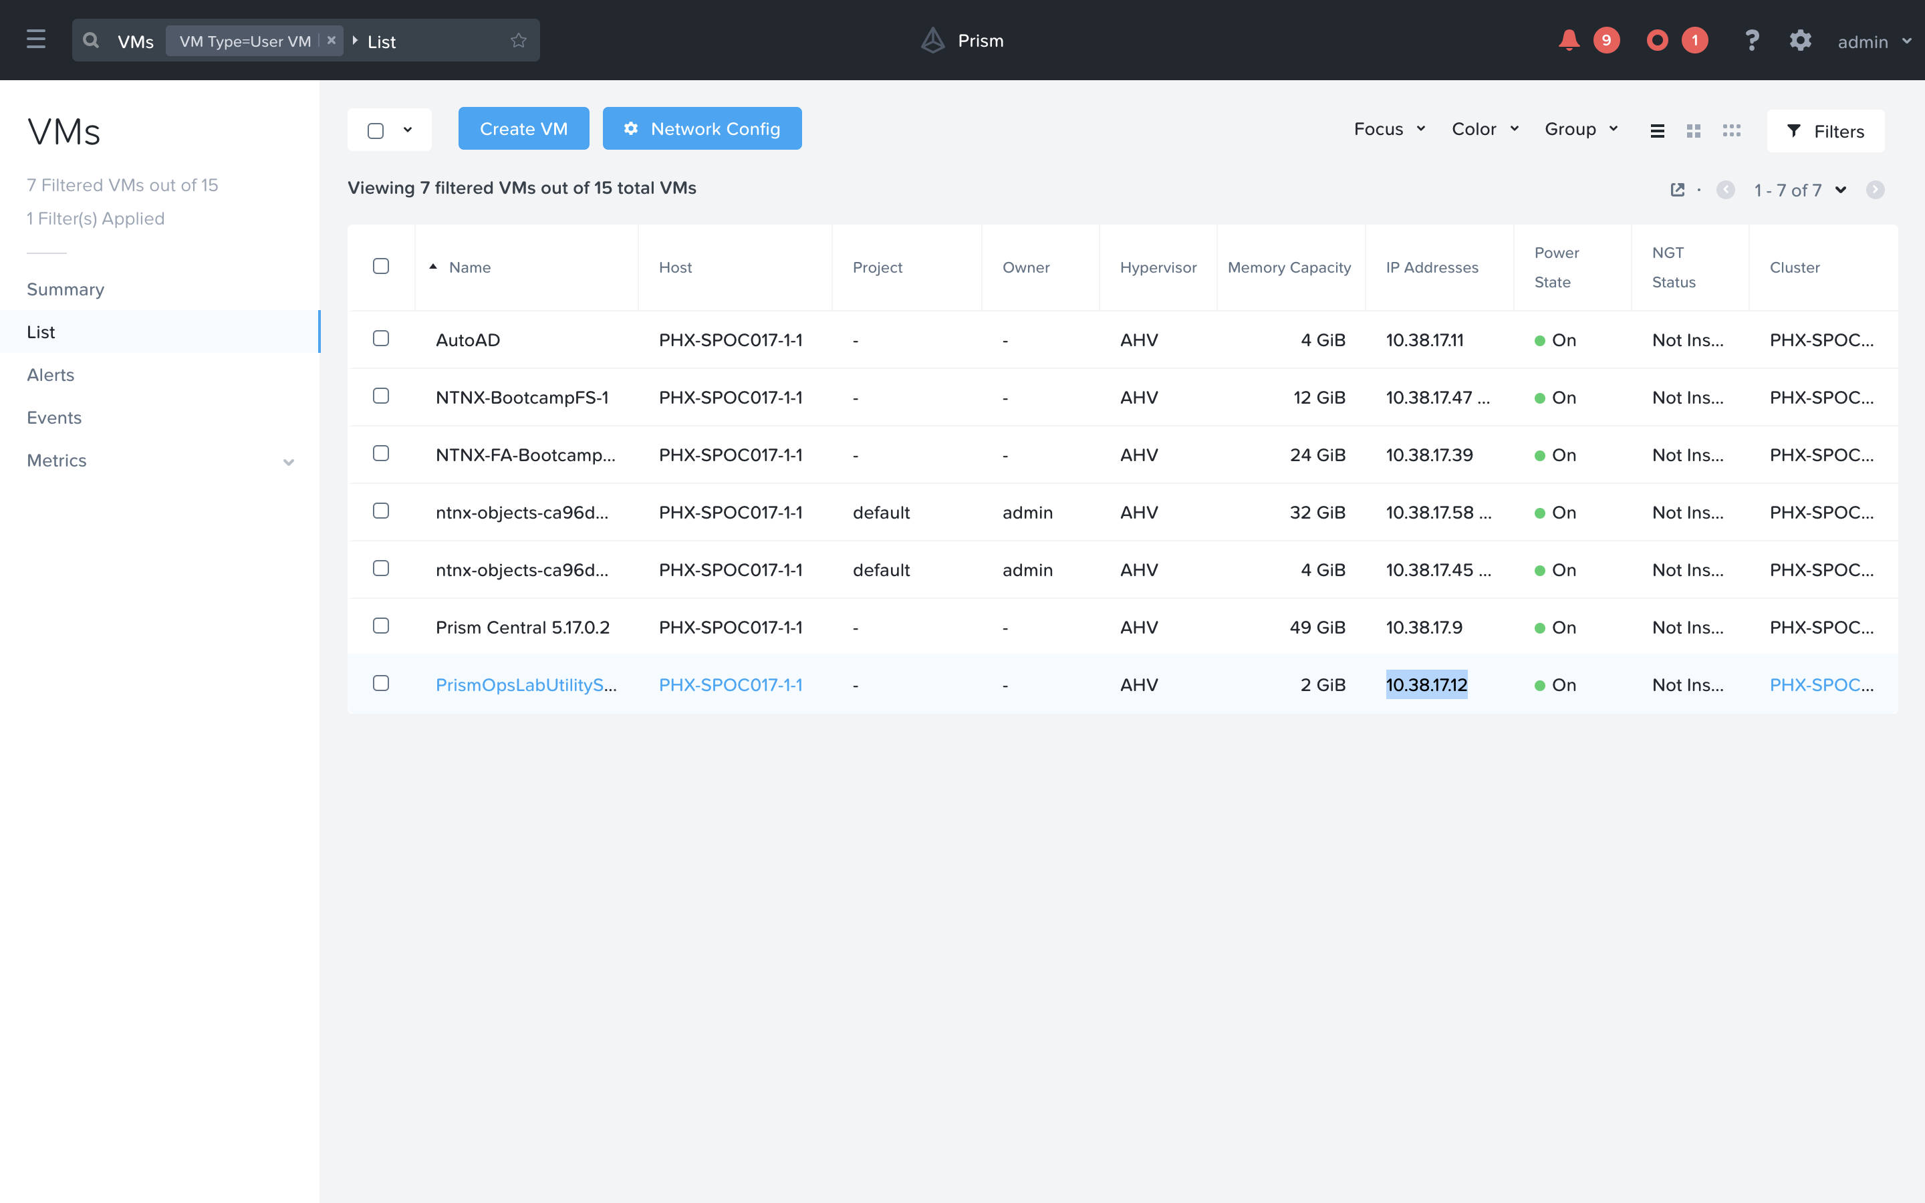This screenshot has width=1925, height=1203.
Task: Click the red alerts count badge 9
Action: tap(1606, 40)
